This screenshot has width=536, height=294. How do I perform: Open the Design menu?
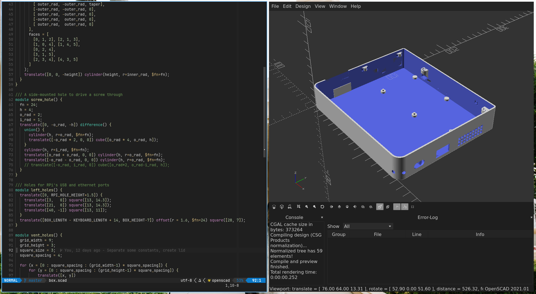(303, 6)
